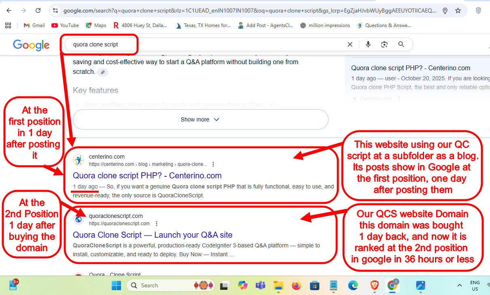
Task: Navigate back using the back arrow
Action: point(8,10)
